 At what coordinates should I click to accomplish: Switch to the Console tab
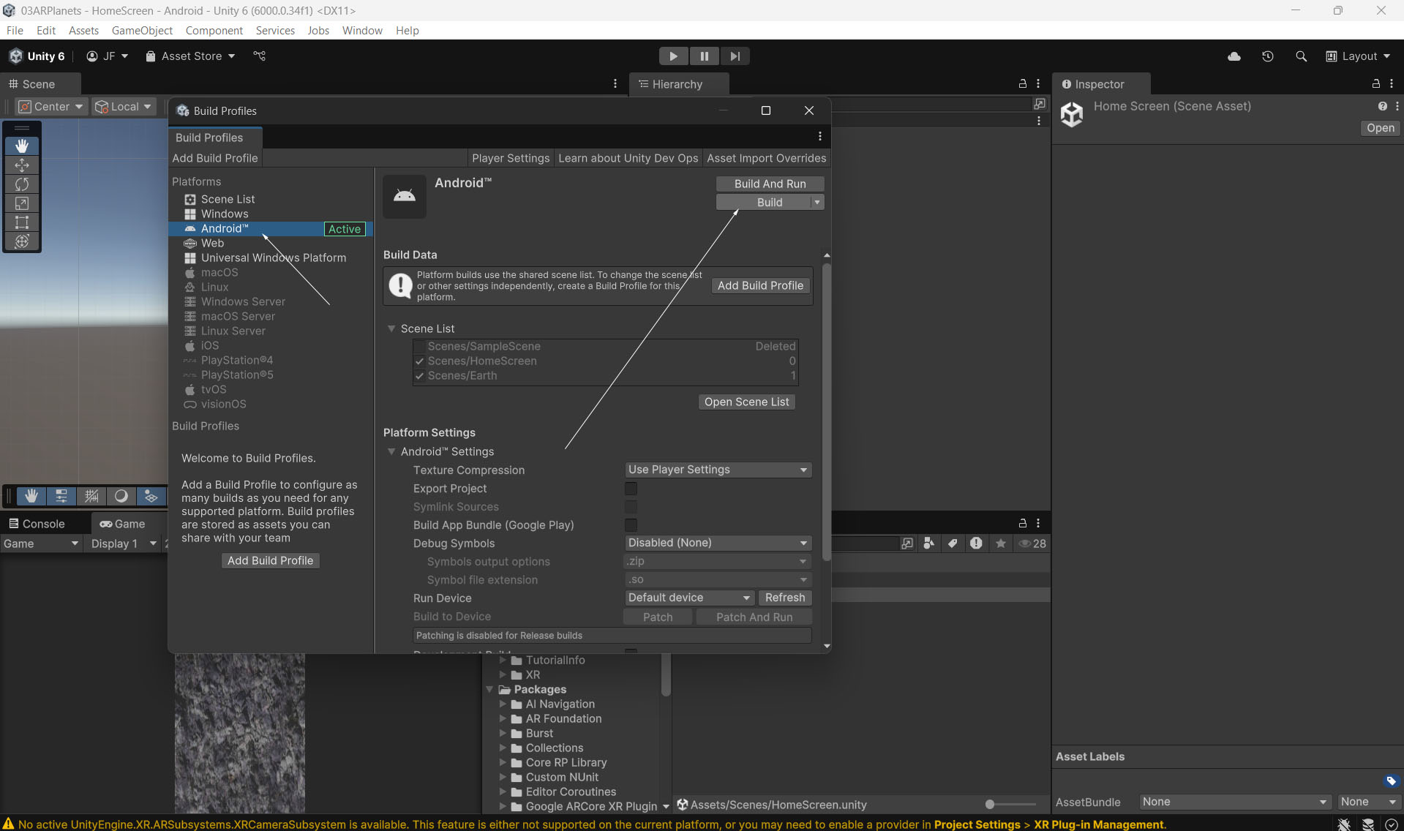tap(37, 524)
